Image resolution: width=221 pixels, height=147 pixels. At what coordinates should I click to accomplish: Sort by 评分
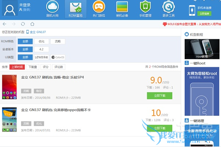click(x=45, y=67)
